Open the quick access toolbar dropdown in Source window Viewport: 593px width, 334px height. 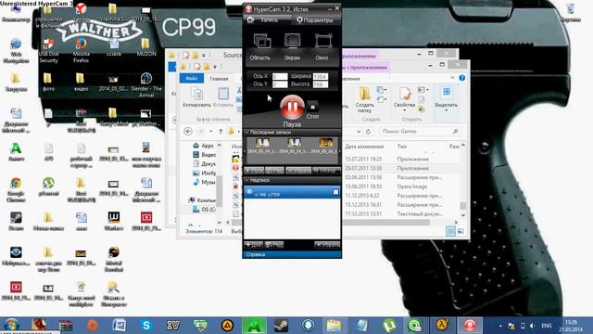(x=204, y=56)
